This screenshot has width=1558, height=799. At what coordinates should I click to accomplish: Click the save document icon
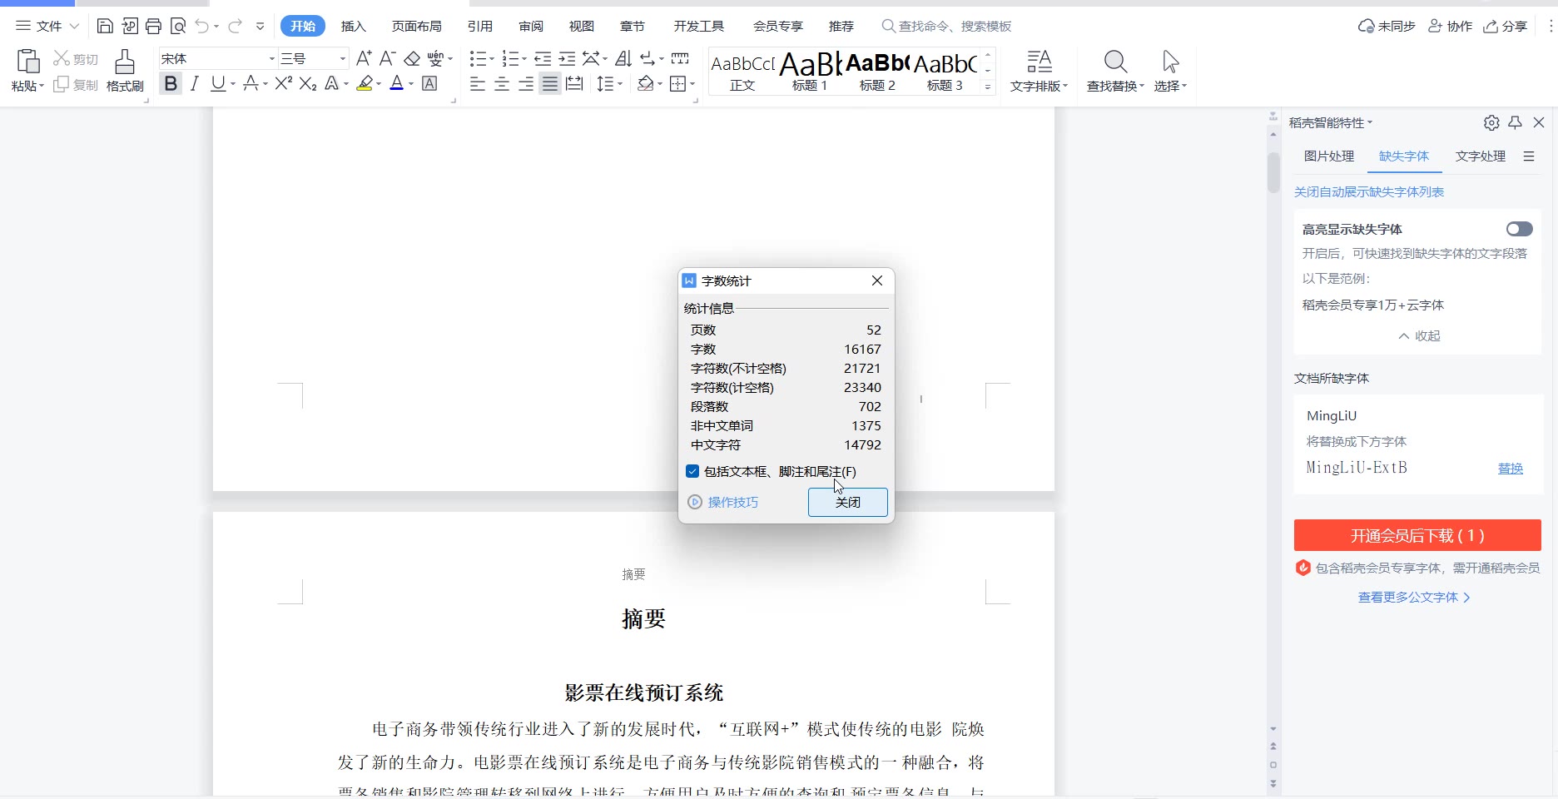pos(105,26)
